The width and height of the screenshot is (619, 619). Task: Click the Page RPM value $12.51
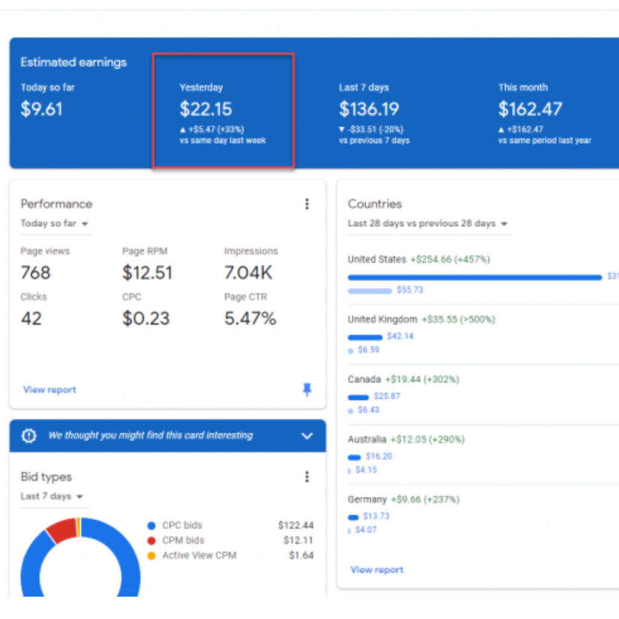tap(147, 273)
